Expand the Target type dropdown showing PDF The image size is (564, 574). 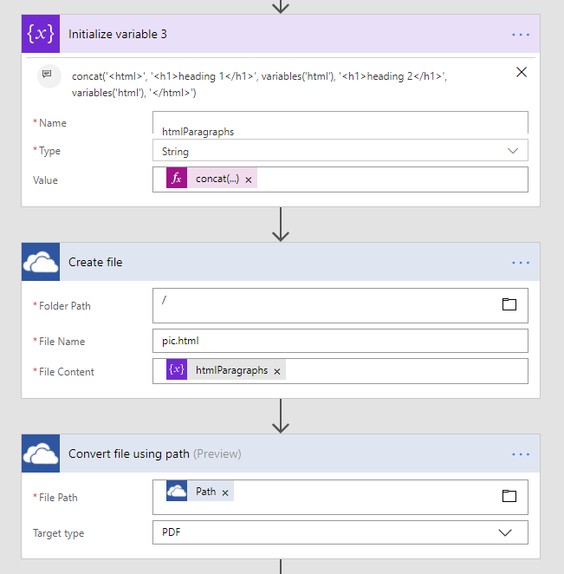pyautogui.click(x=505, y=532)
